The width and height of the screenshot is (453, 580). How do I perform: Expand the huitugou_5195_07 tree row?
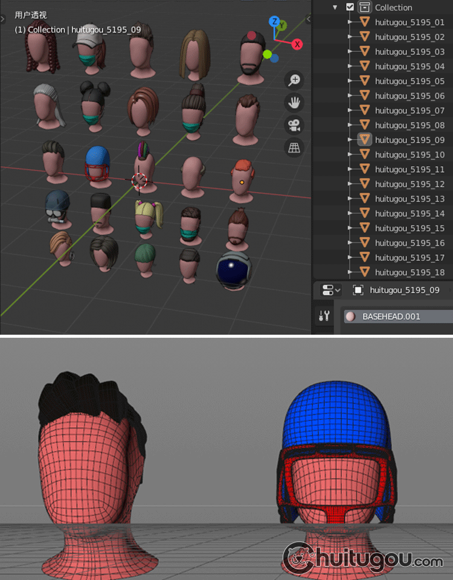tap(350, 110)
